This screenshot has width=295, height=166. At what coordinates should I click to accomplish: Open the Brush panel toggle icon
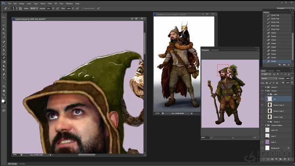[x=20, y=8]
